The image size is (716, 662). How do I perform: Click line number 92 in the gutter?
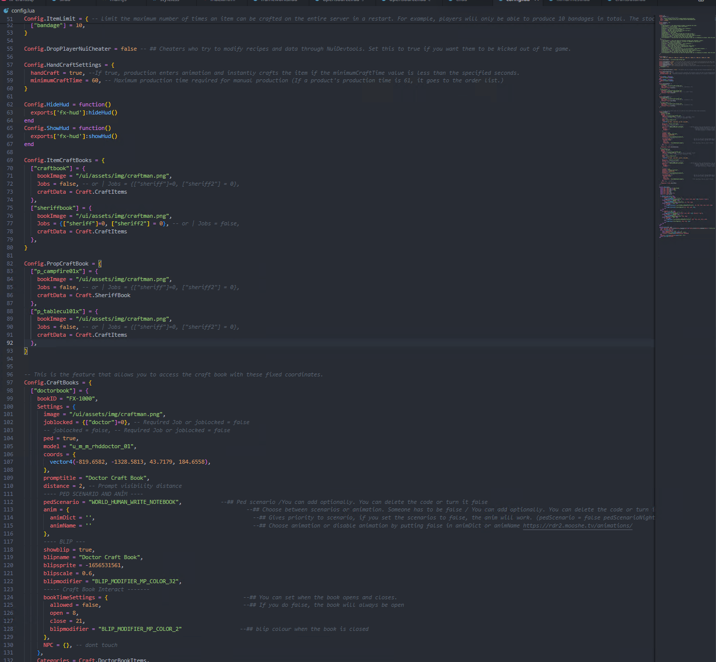coord(10,343)
